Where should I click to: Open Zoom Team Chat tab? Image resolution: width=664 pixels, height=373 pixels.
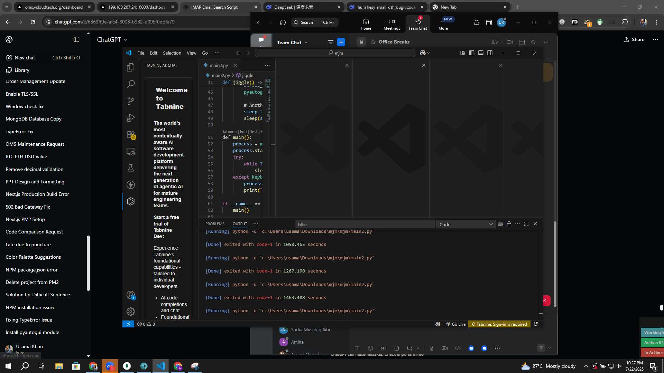418,24
